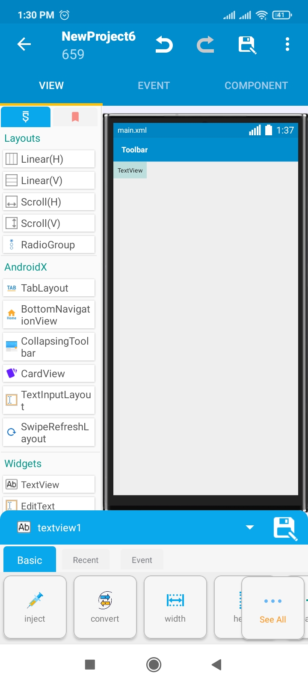308x685 pixels.
Task: Pick the CardView widget from palette
Action: coord(49,373)
